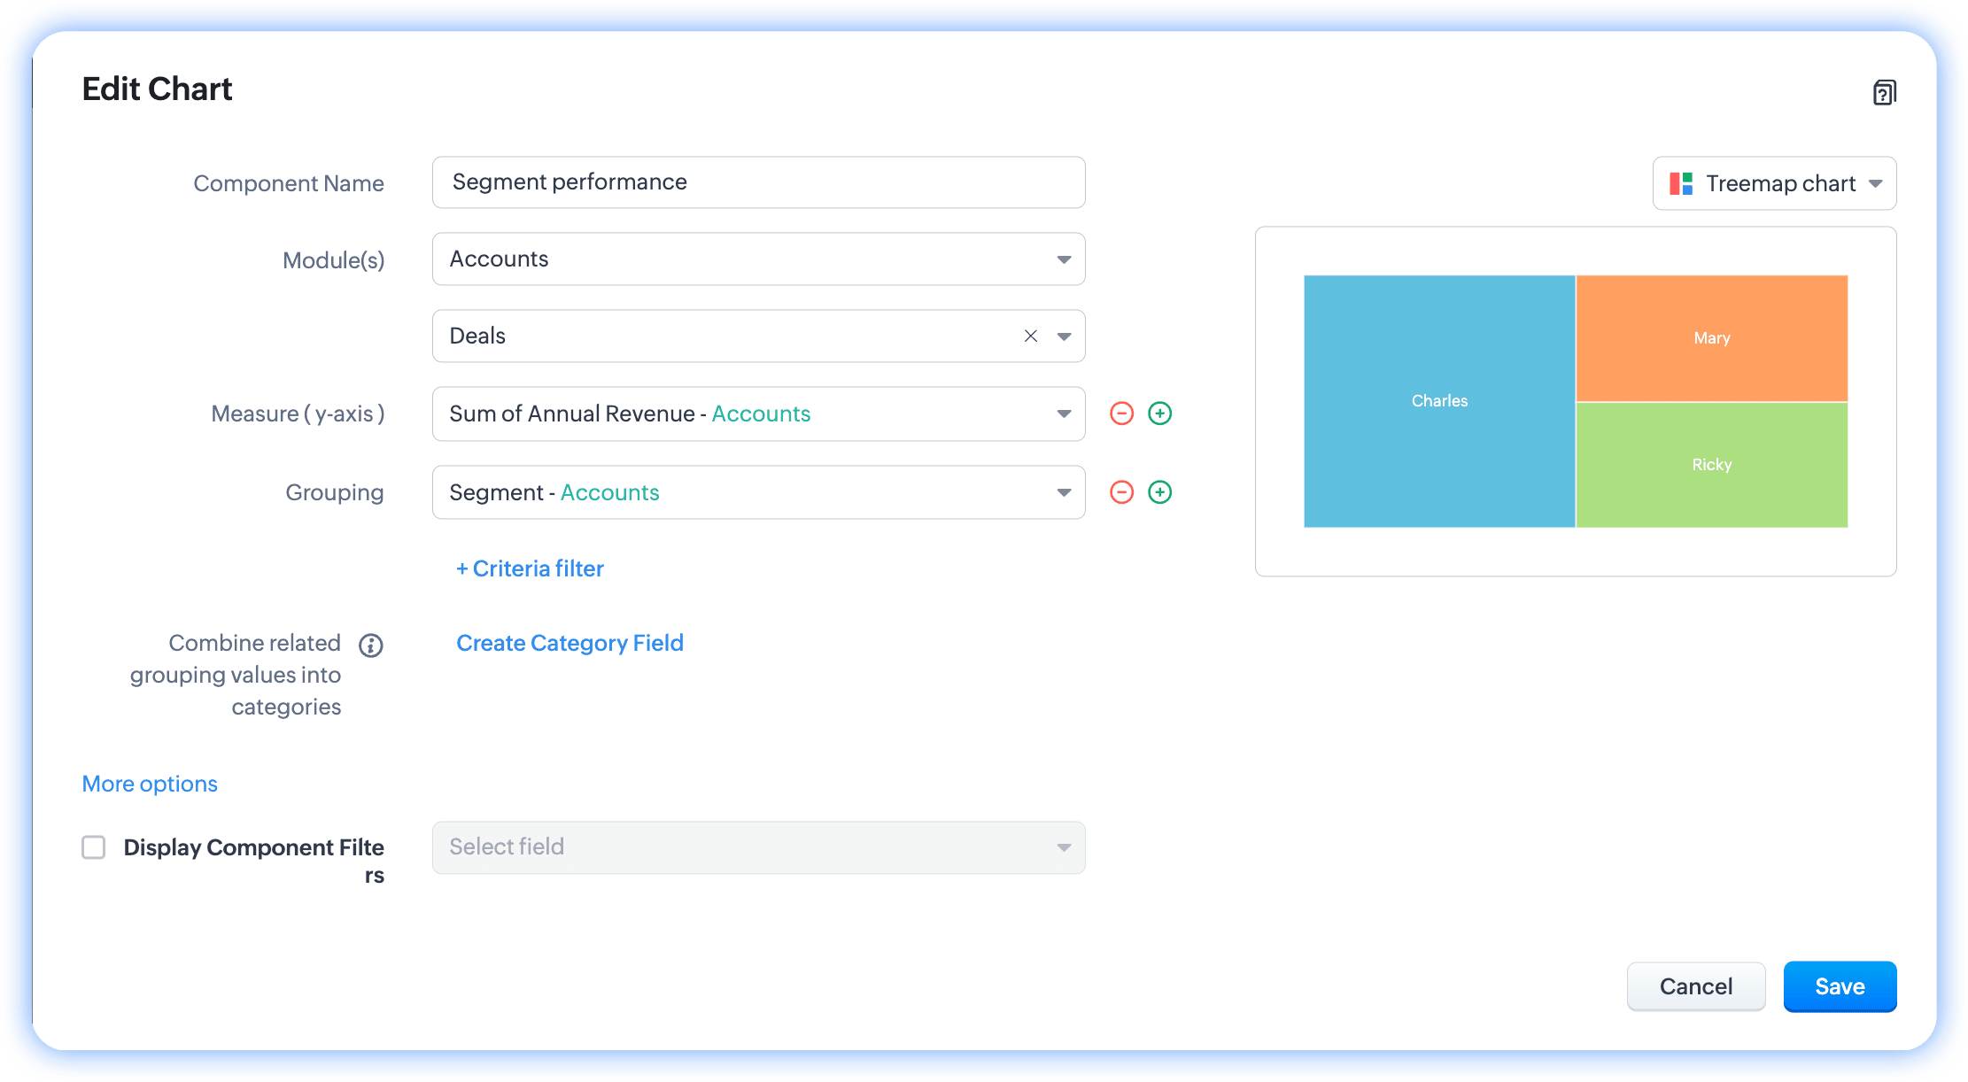
Task: Click Create Category Field link
Action: pos(569,643)
